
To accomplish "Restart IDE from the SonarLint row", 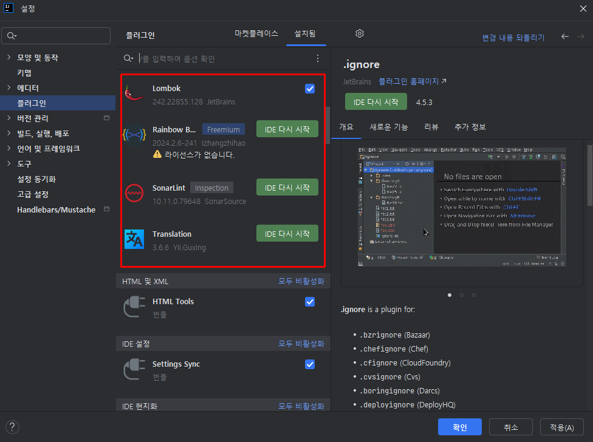I will coord(287,188).
